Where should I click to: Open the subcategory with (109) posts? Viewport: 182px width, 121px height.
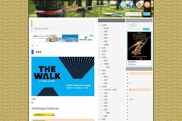point(106,64)
